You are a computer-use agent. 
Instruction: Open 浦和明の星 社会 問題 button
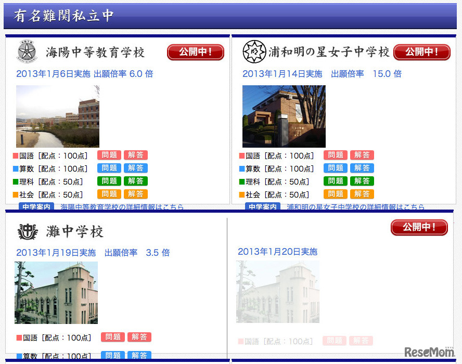pyautogui.click(x=336, y=194)
